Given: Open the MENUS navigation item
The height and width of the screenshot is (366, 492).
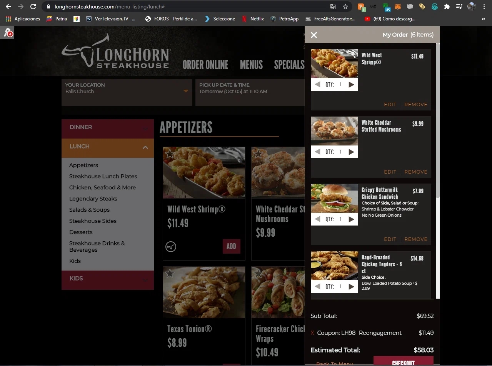Looking at the screenshot, I should (251, 65).
